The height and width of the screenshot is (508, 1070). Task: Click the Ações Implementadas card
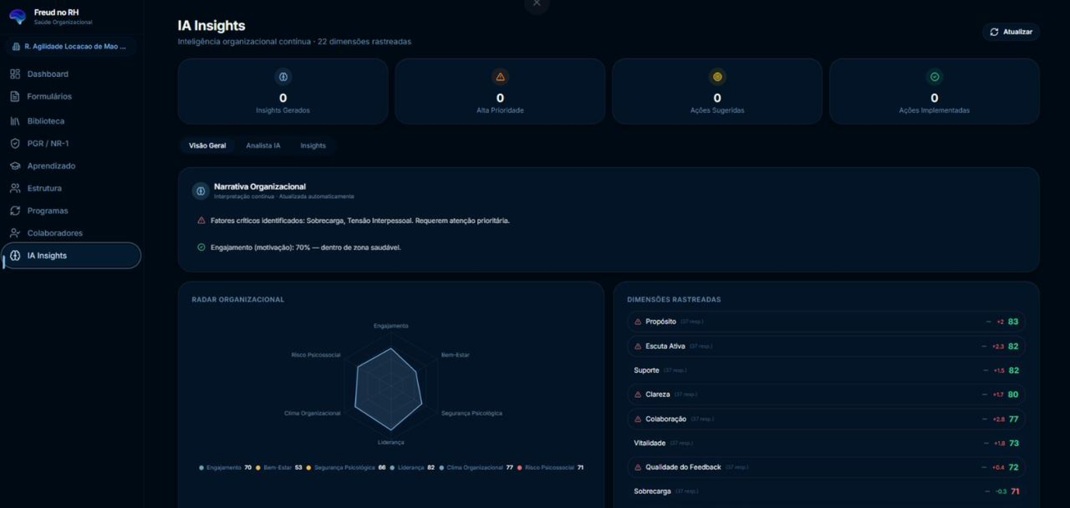pos(934,91)
